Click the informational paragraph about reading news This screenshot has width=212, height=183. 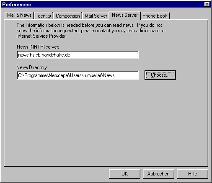[91, 31]
